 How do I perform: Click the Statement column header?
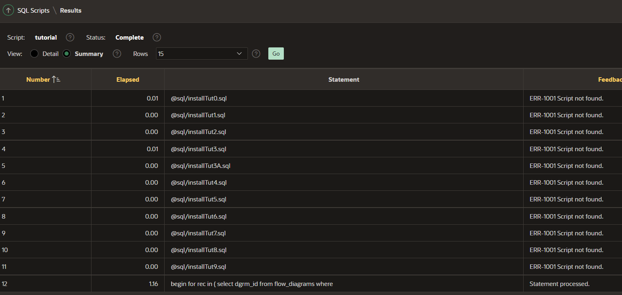[x=344, y=80]
